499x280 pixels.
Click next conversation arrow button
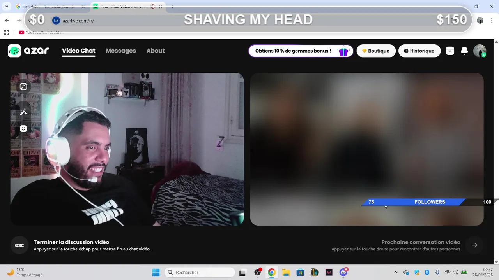(x=474, y=245)
